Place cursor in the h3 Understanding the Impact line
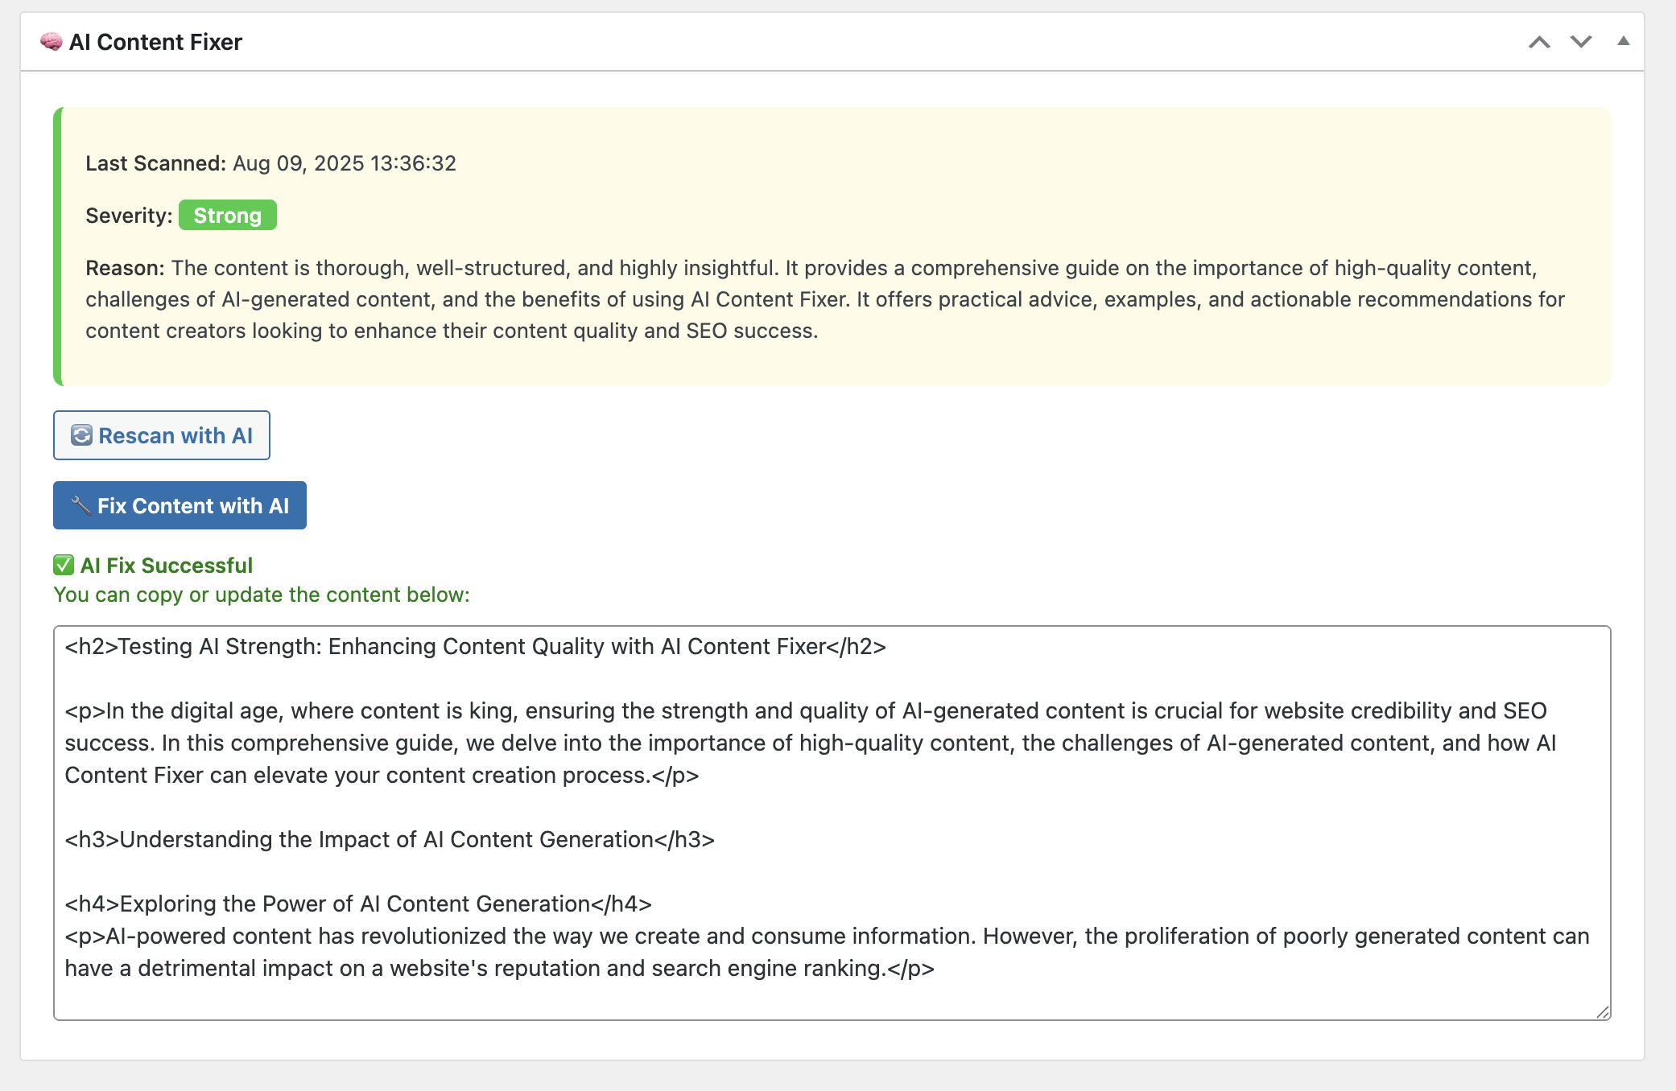Viewport: 1676px width, 1091px height. pyautogui.click(x=390, y=840)
